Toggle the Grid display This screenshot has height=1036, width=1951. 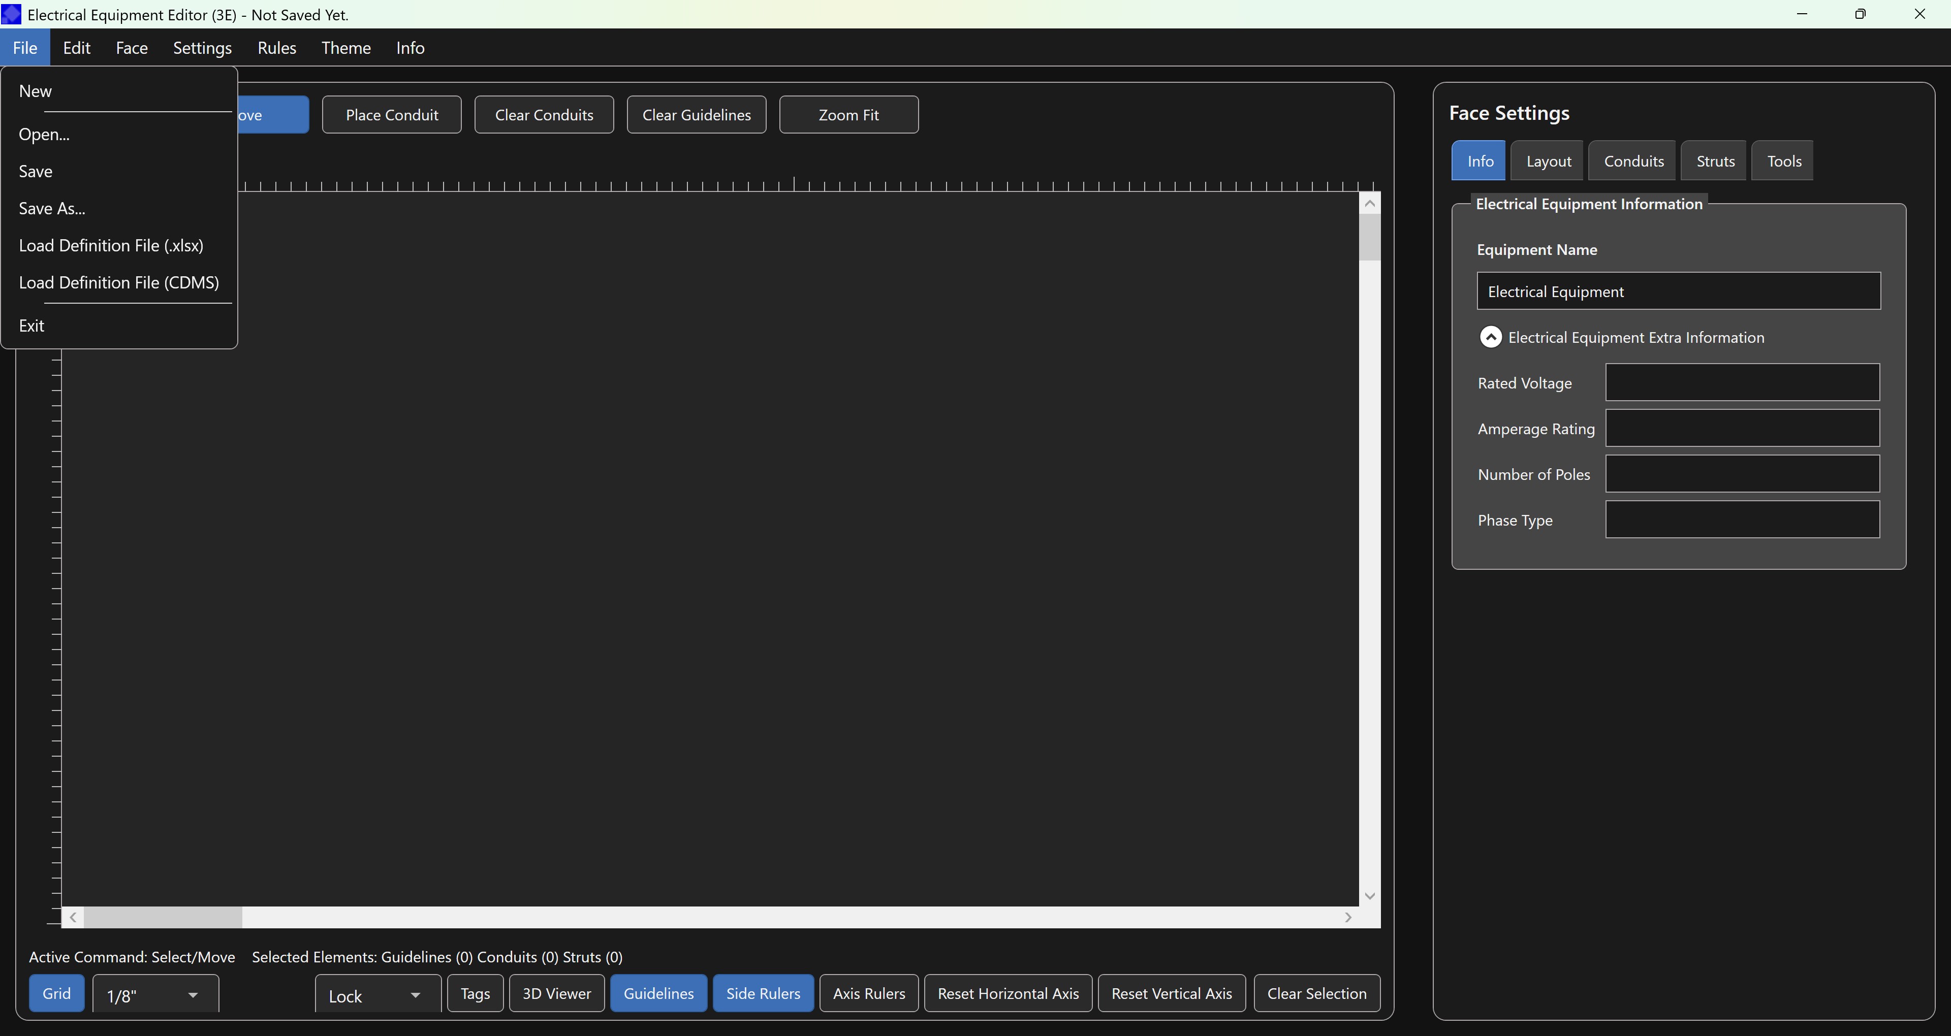(x=56, y=993)
